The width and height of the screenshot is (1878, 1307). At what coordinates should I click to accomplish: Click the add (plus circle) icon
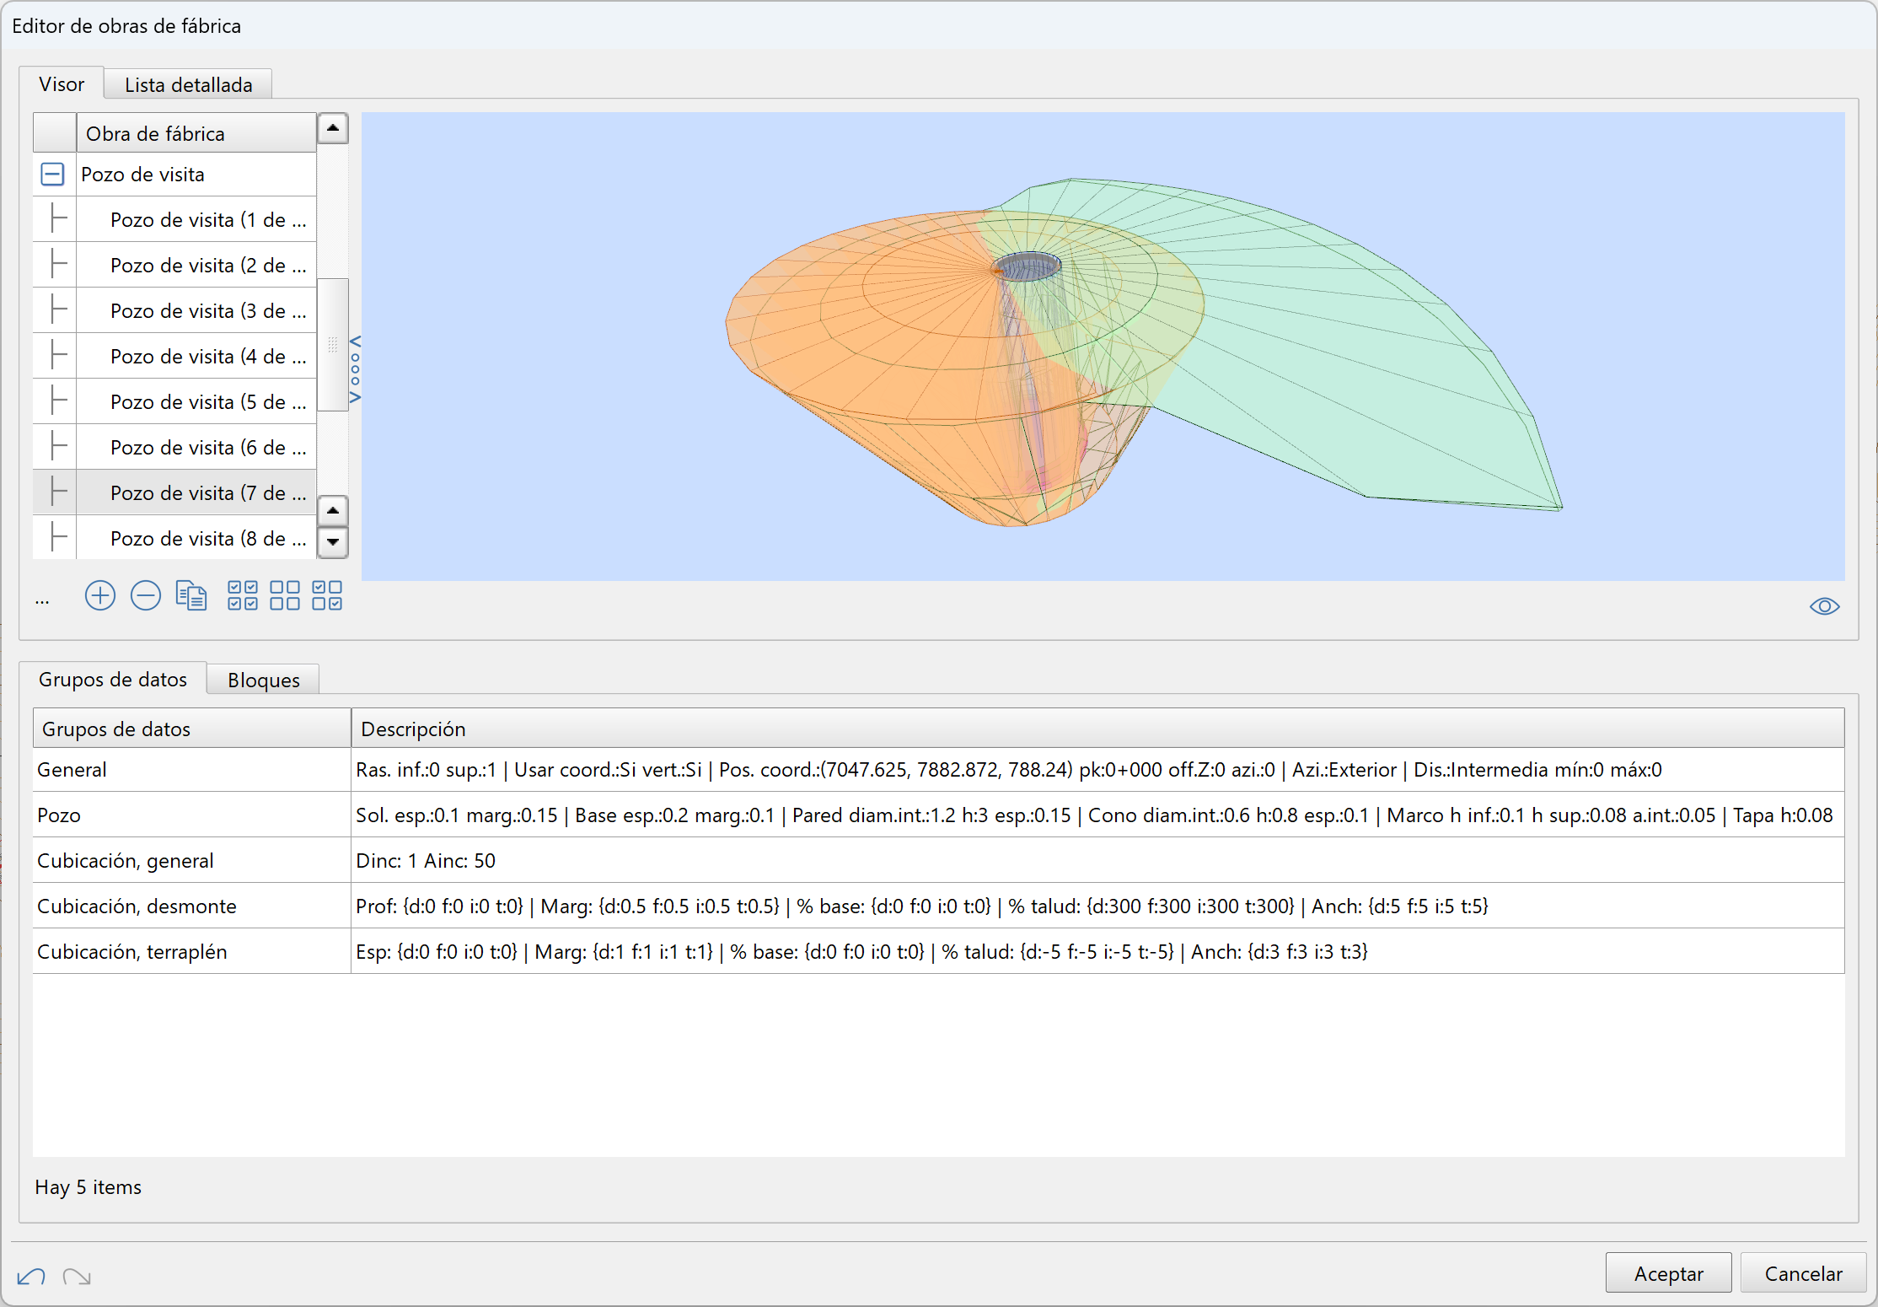(x=99, y=596)
